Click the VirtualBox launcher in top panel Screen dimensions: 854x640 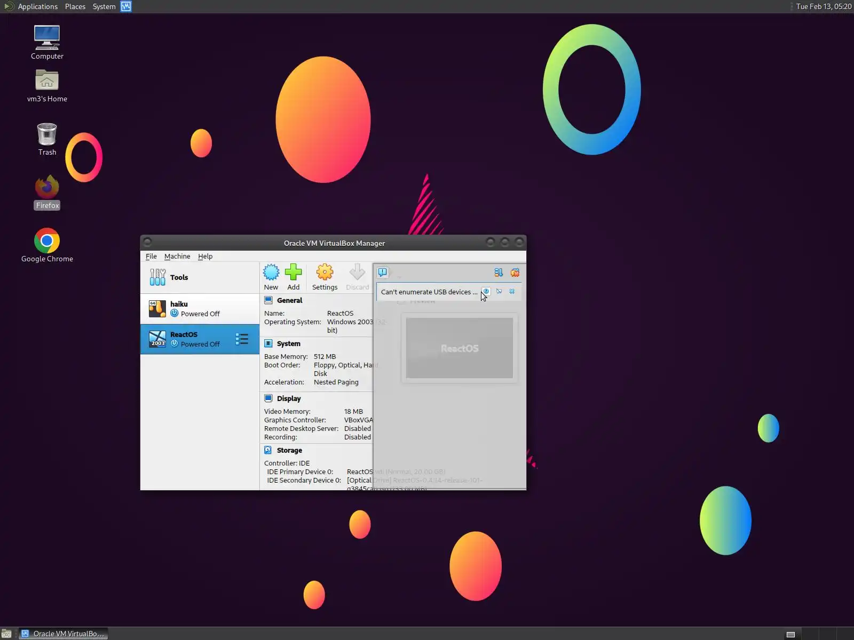pyautogui.click(x=126, y=6)
